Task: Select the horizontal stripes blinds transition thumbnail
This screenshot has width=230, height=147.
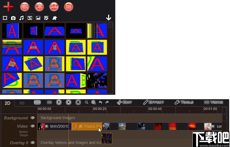Action: point(12,47)
